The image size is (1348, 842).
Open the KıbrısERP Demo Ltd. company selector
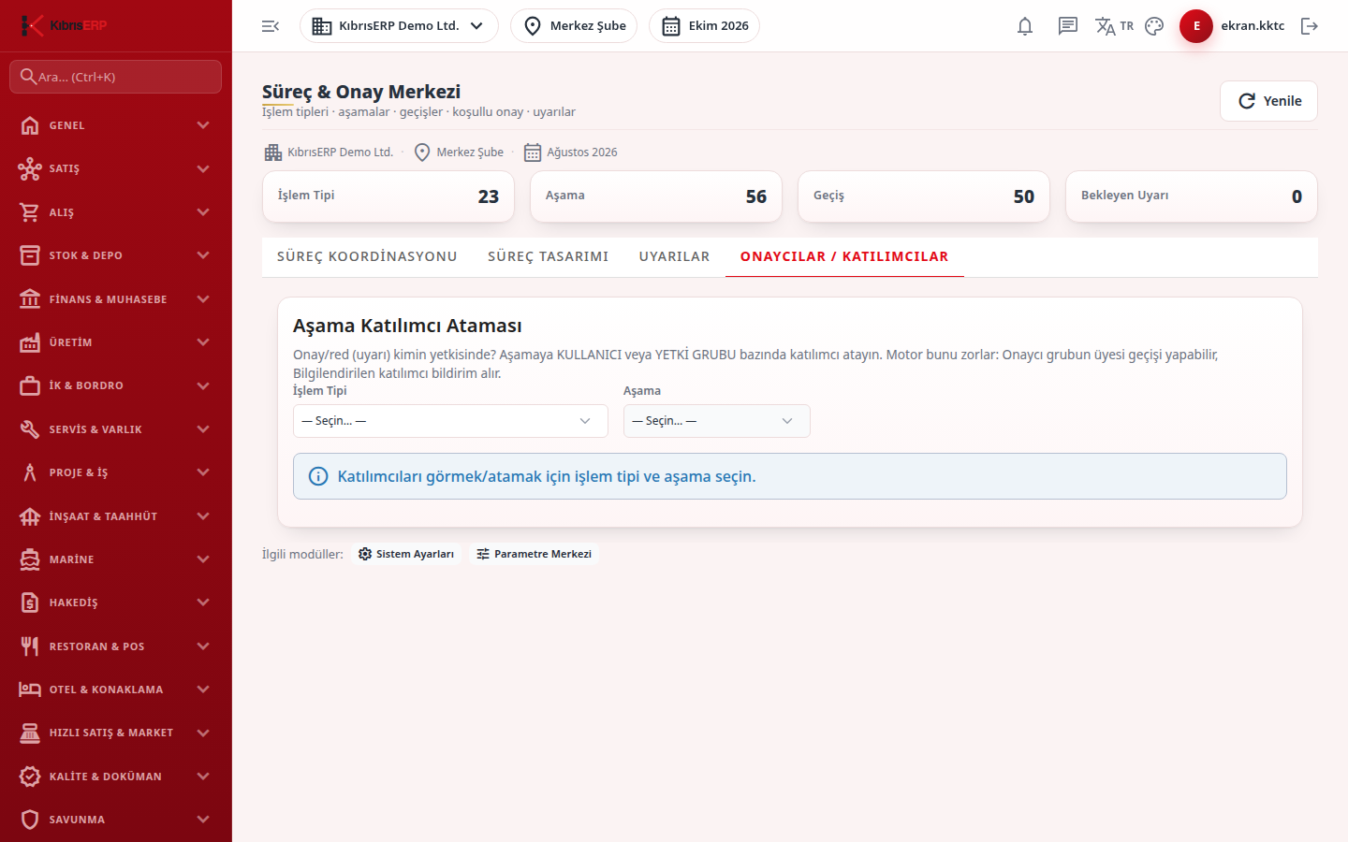399,26
